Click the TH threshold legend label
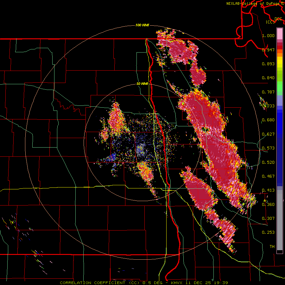The height and width of the screenshot is (285, 285). pos(272,247)
